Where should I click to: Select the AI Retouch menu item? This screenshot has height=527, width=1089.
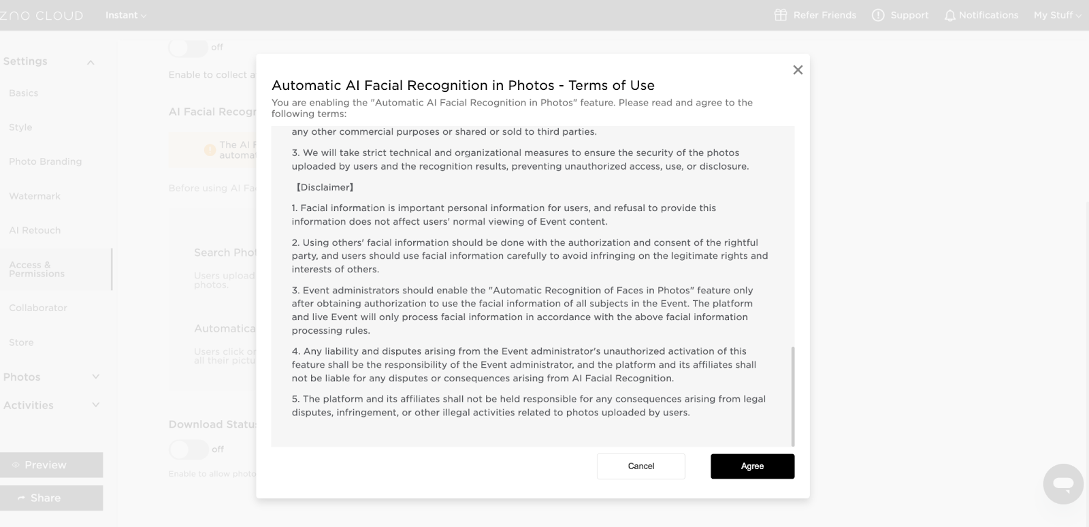click(x=35, y=230)
